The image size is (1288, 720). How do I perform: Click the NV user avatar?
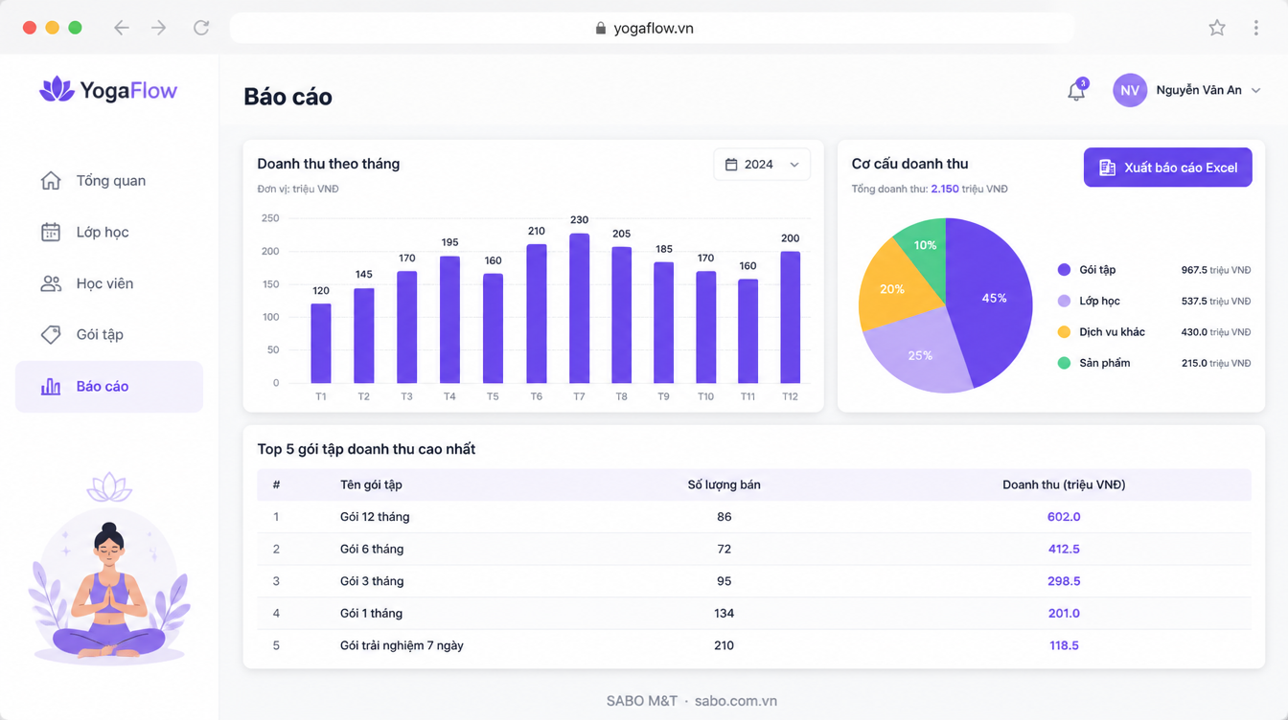pos(1130,90)
